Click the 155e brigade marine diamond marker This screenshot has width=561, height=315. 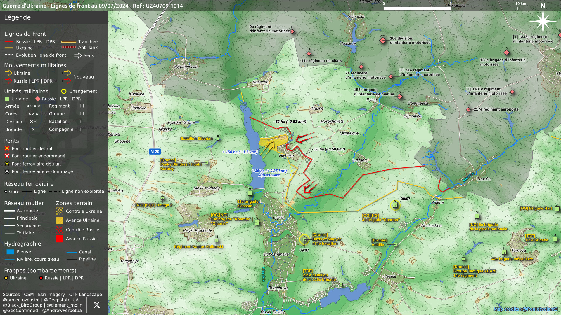pos(400,97)
